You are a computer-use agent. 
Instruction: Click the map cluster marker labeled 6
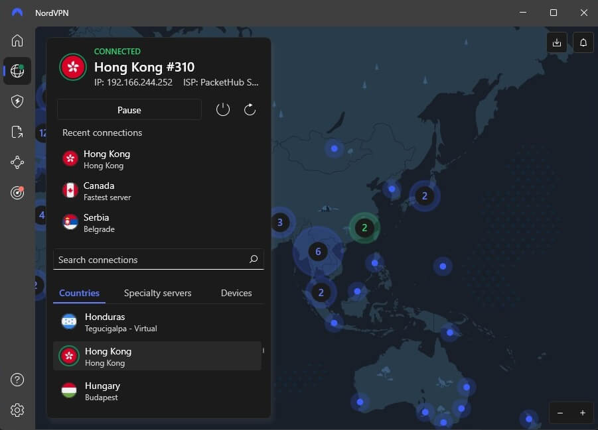318,251
